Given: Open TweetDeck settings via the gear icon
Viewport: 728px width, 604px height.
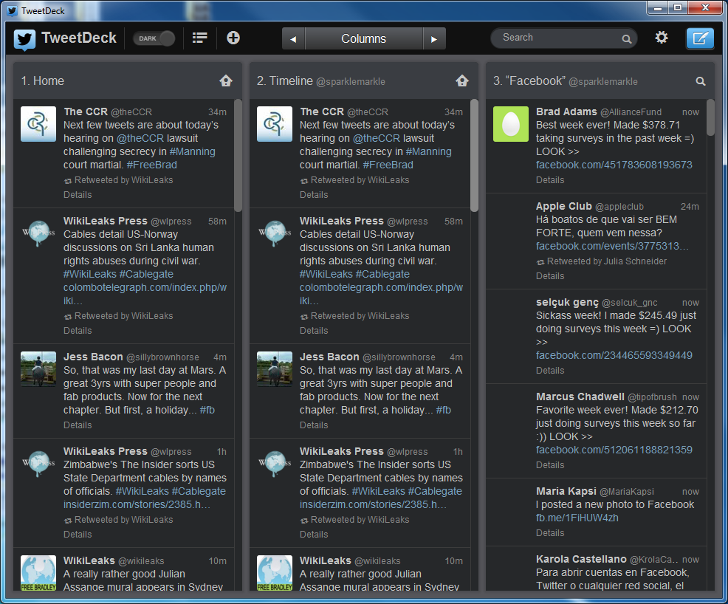Looking at the screenshot, I should point(661,37).
